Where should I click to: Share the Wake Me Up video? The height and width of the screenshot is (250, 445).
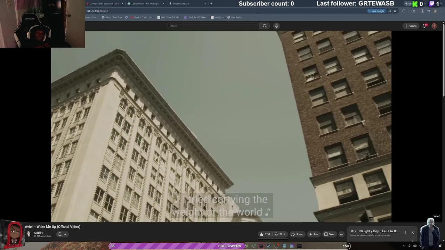point(297,234)
